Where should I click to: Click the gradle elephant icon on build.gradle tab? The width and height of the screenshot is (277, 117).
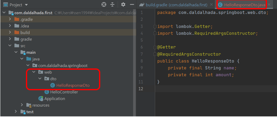141,5
